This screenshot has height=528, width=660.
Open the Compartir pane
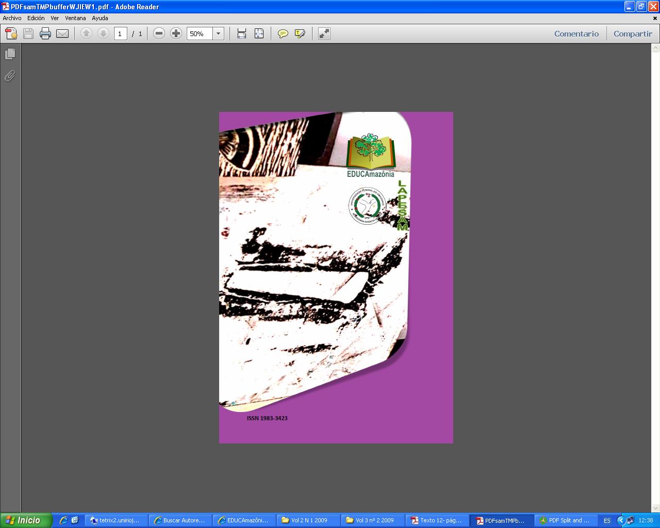633,34
